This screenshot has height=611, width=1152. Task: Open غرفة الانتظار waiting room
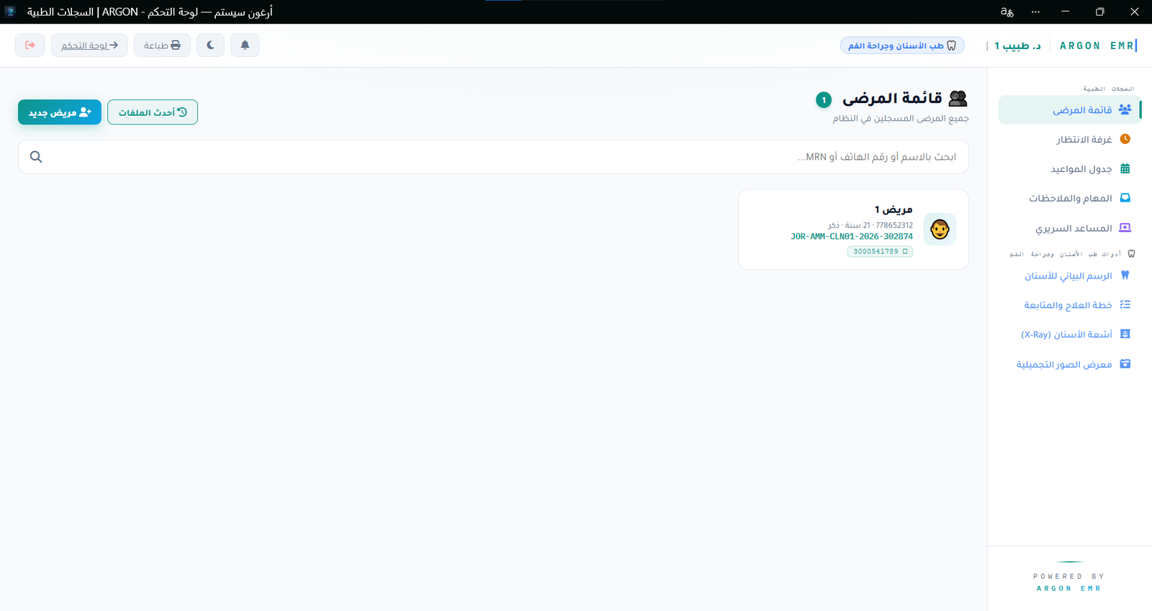point(1070,139)
